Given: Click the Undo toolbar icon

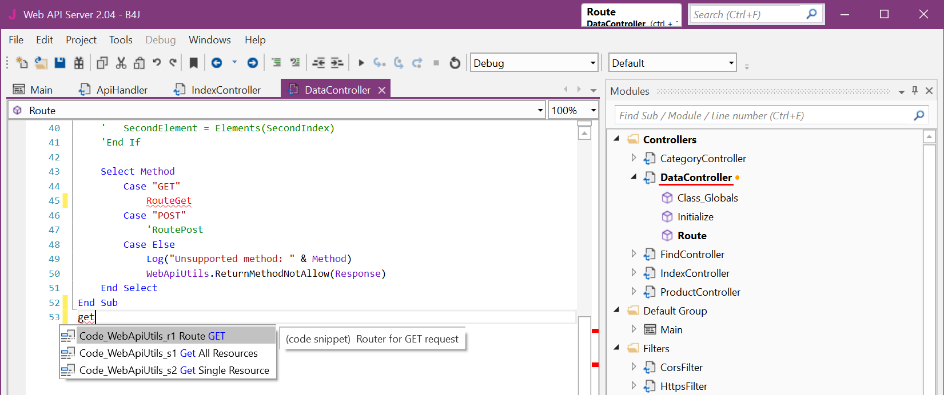Looking at the screenshot, I should click(x=157, y=63).
